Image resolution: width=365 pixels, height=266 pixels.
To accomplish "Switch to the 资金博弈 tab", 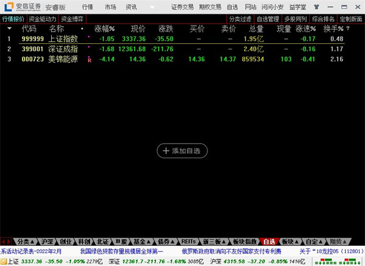I will [72, 19].
